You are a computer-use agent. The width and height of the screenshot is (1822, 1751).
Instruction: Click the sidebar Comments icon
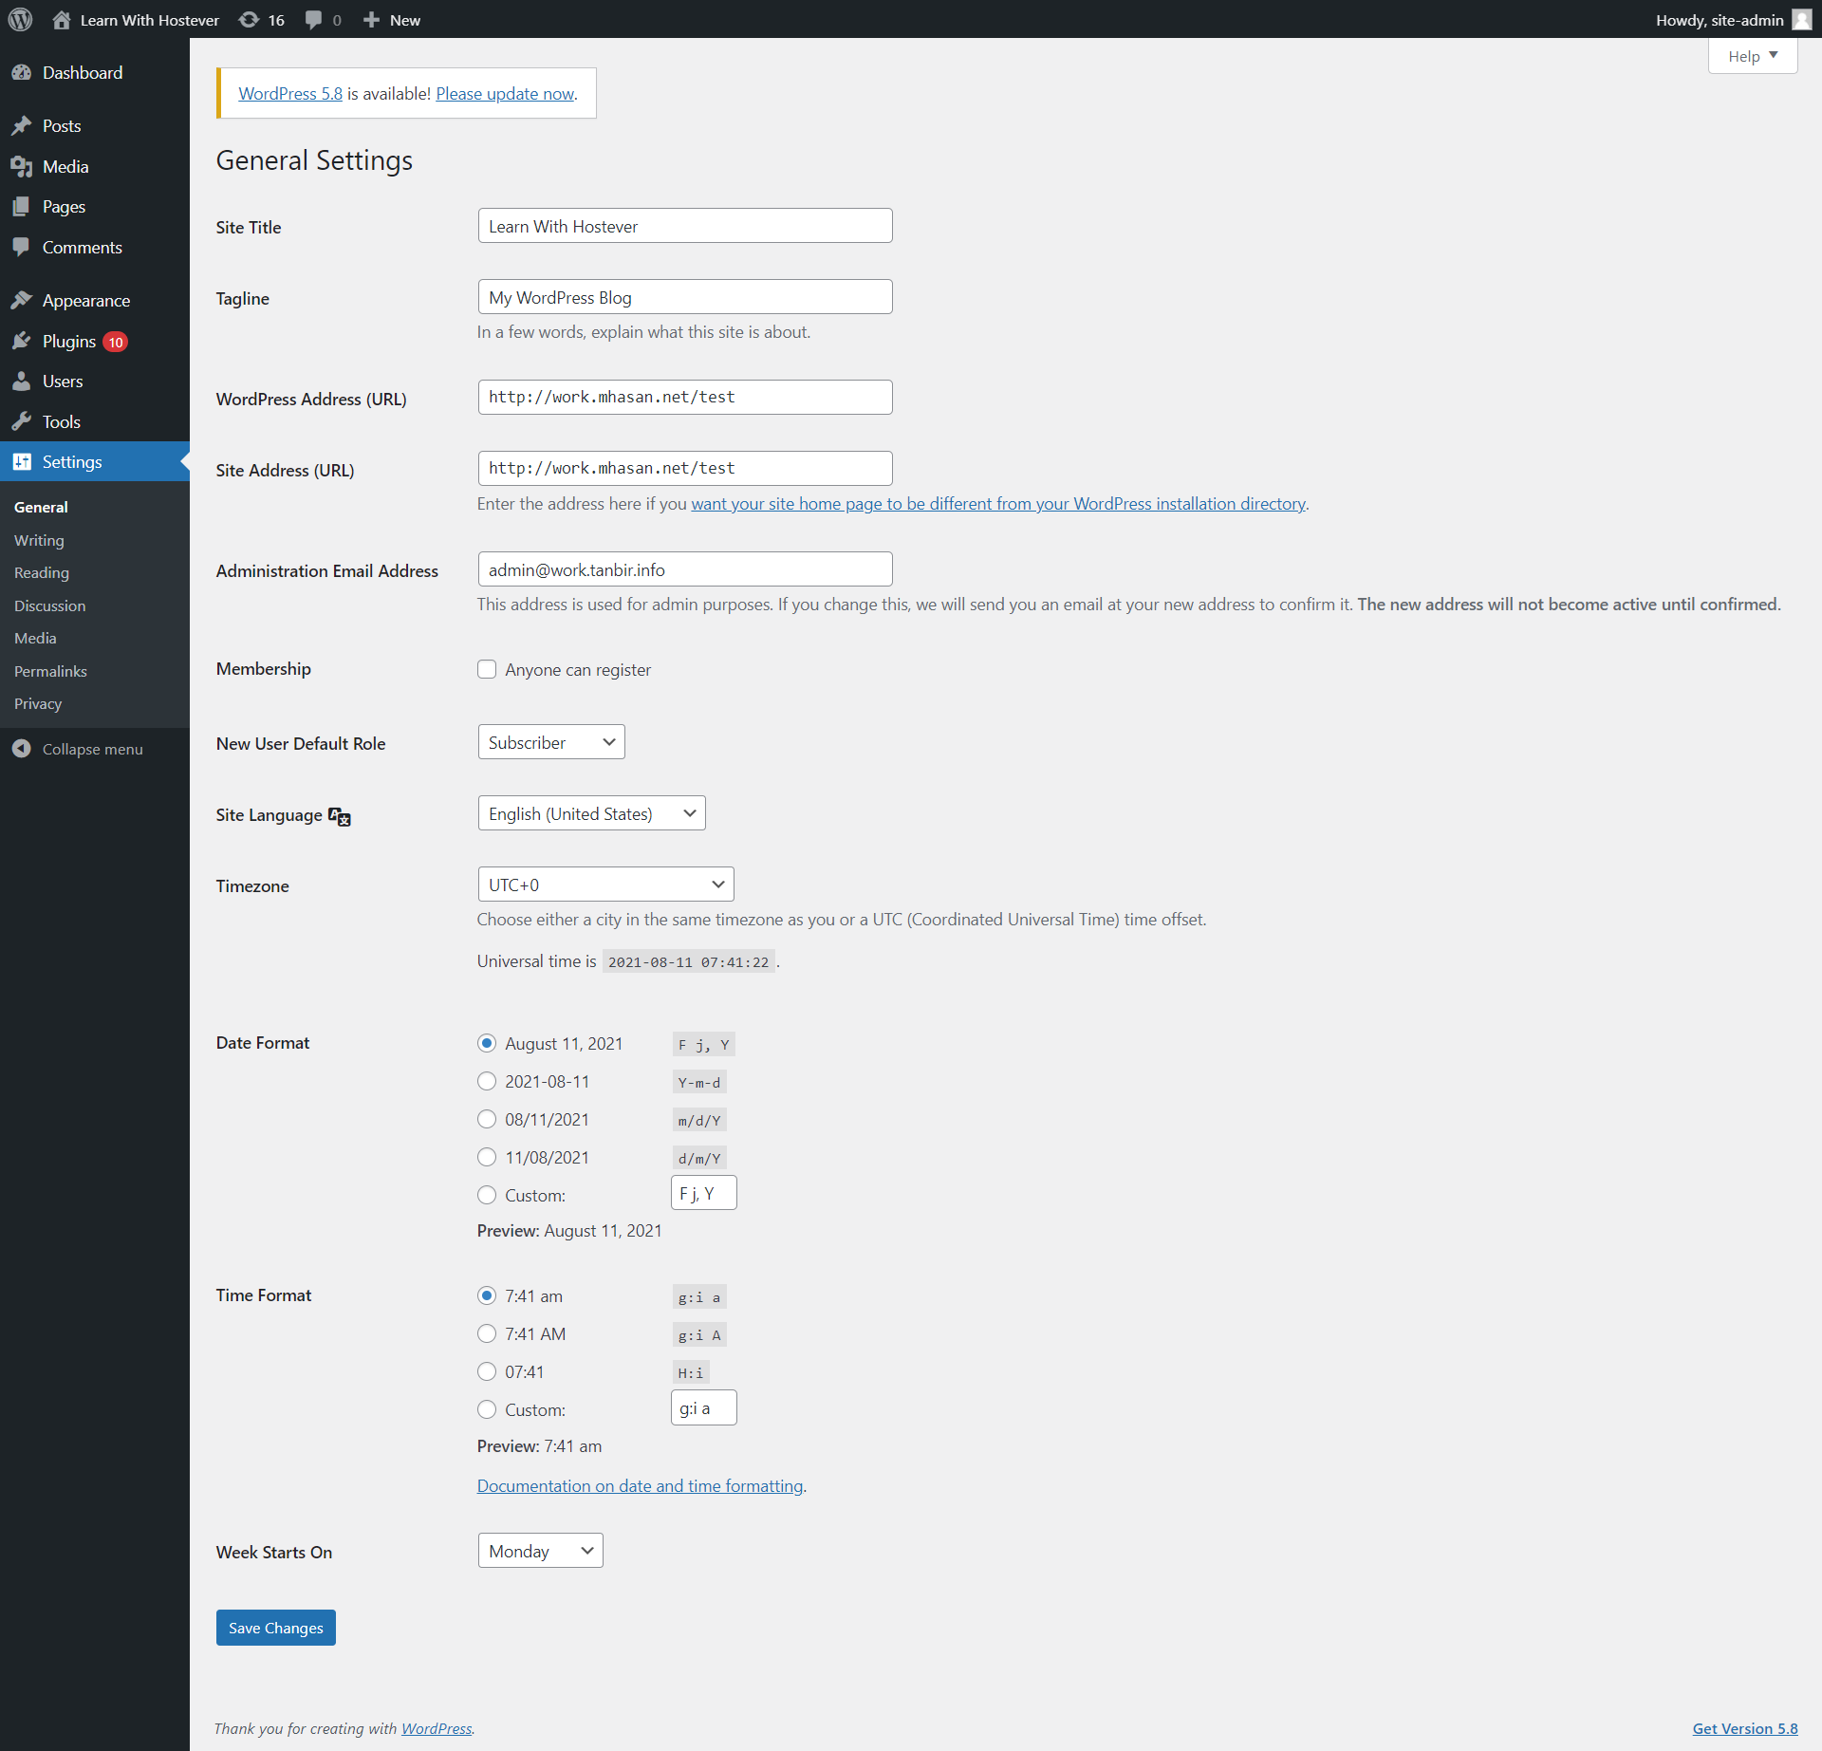point(21,247)
